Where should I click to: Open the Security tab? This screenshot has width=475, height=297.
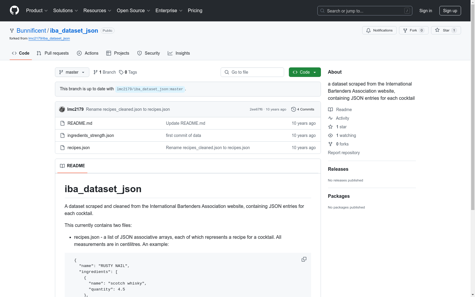148,53
